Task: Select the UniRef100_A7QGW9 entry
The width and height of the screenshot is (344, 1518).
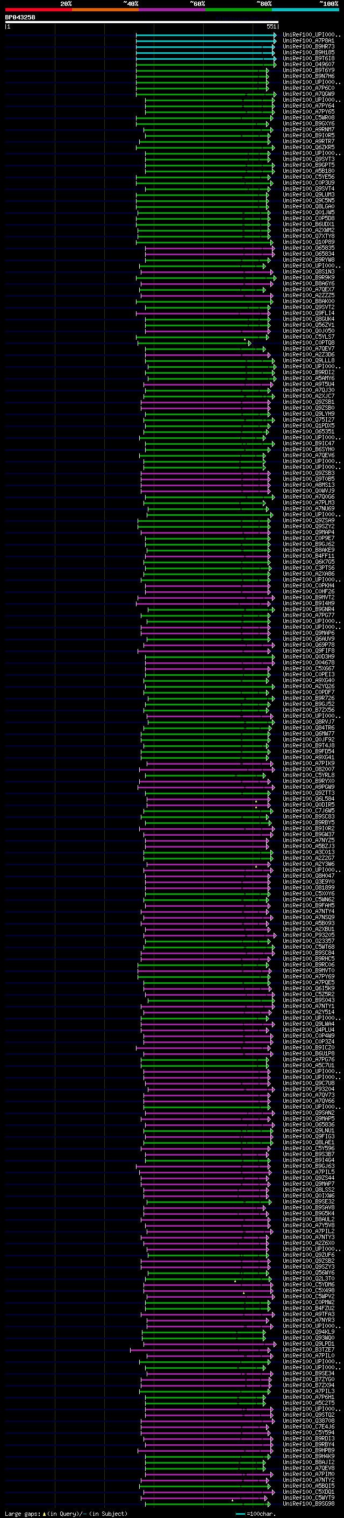Action: [309, 94]
